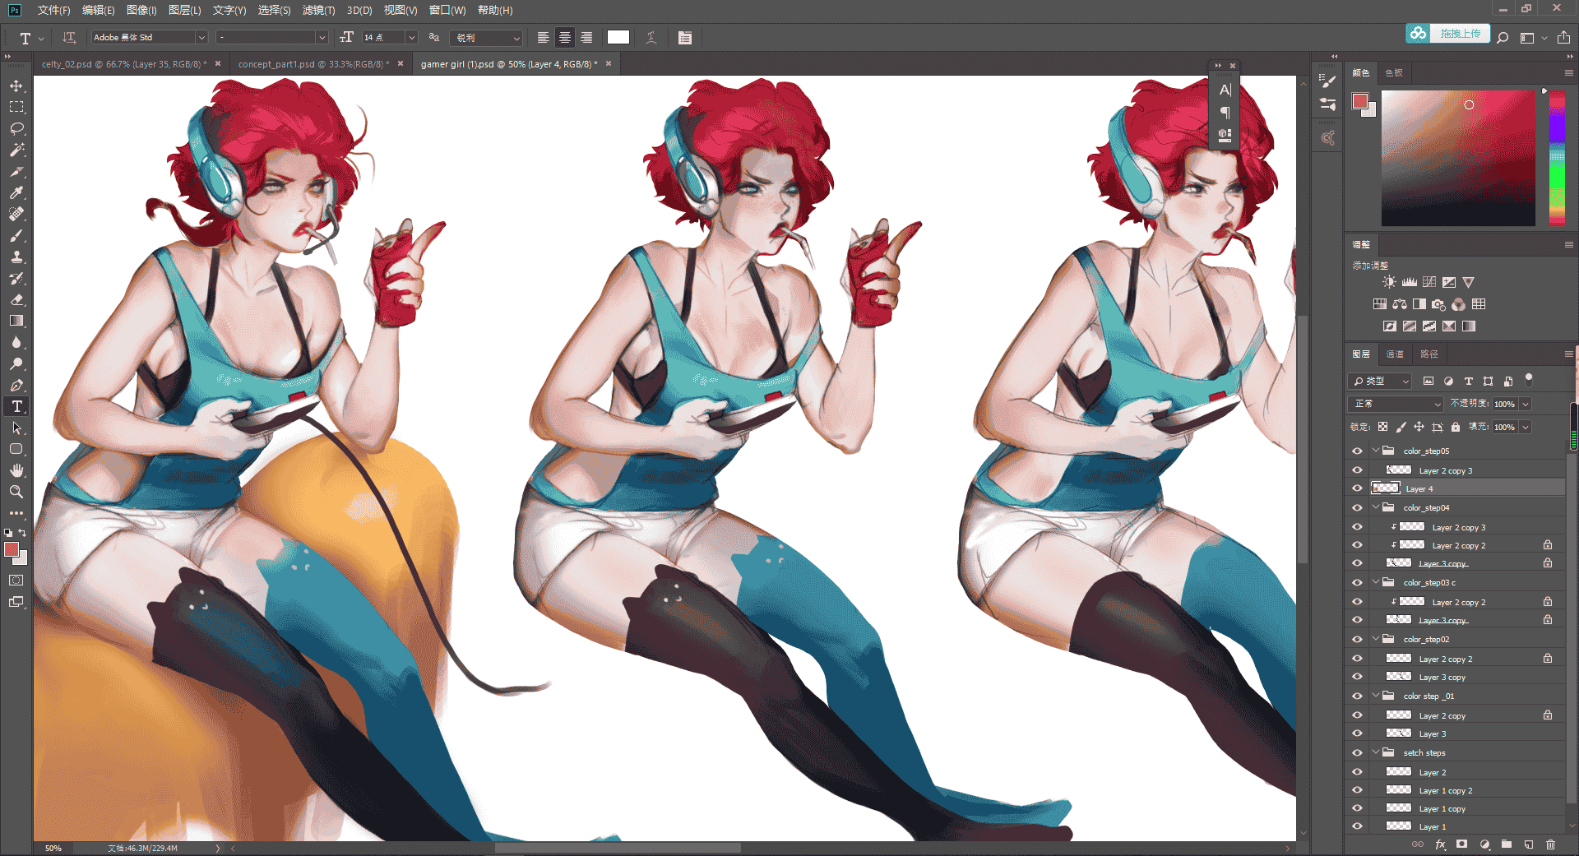Image resolution: width=1579 pixels, height=856 pixels.
Task: Select the Lasso tool
Action: pos(16,128)
